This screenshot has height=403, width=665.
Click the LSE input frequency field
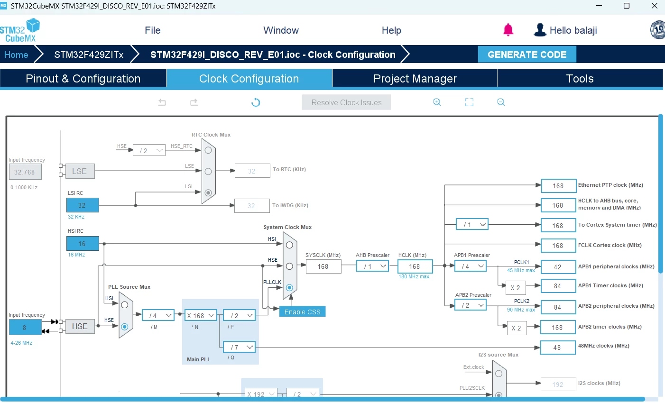pos(25,172)
